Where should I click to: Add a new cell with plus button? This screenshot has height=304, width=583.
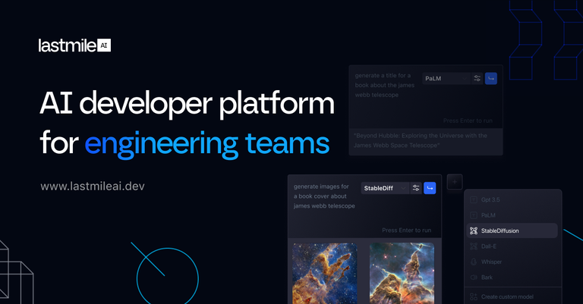(455, 182)
